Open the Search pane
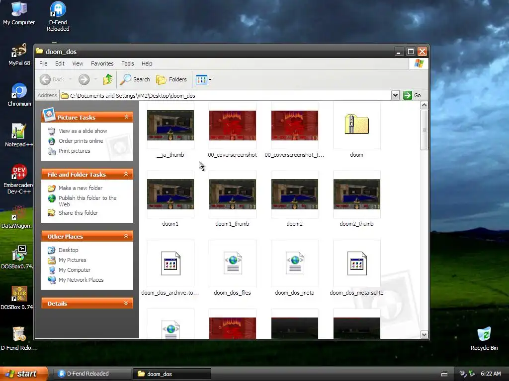509x381 pixels. (x=135, y=79)
